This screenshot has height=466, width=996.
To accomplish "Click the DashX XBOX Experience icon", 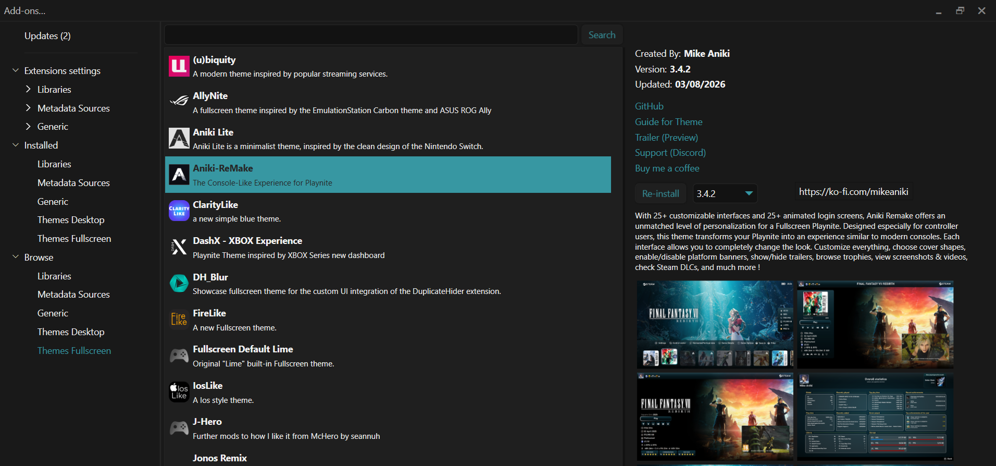I will (x=179, y=247).
